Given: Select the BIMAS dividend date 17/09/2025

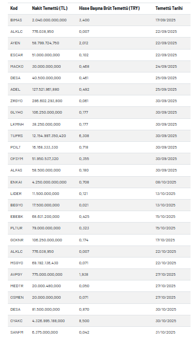Looking at the screenshot, I should click(x=166, y=20).
